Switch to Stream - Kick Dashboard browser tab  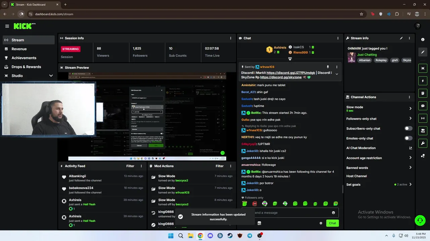tap(34, 5)
